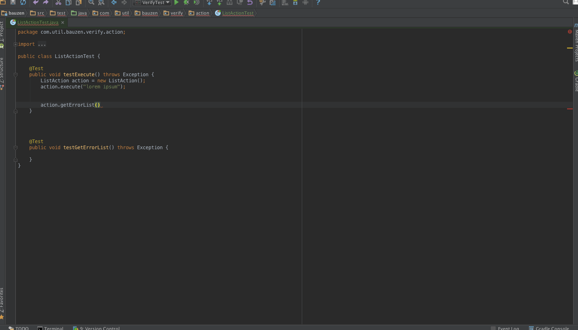
Task: Close the ListActionTest.java tab
Action: click(x=63, y=23)
